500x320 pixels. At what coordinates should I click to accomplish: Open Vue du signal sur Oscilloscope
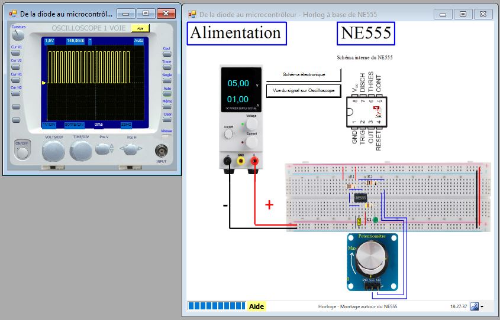(x=304, y=90)
